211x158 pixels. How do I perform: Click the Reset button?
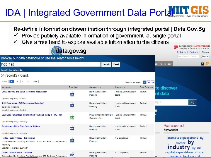[x=116, y=64]
